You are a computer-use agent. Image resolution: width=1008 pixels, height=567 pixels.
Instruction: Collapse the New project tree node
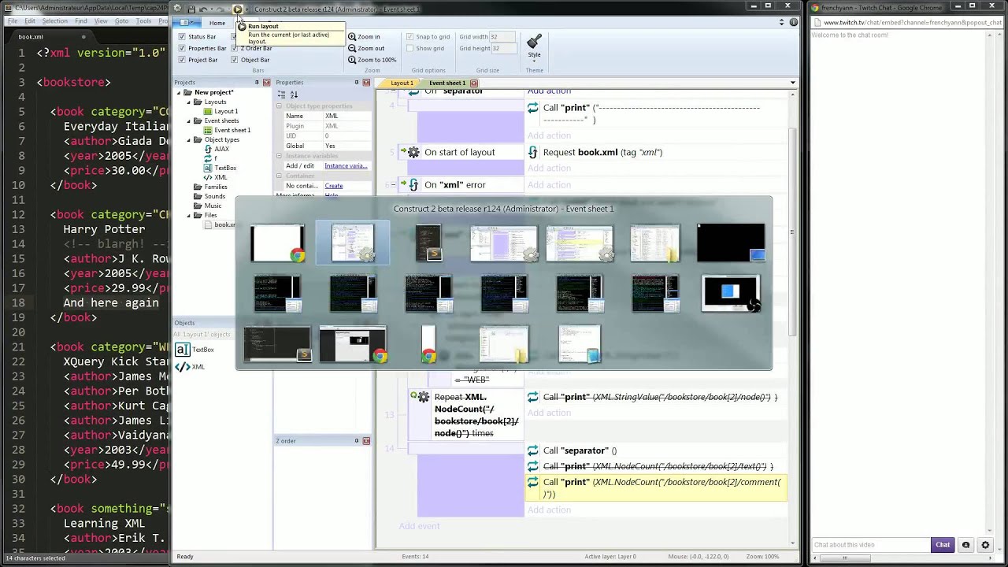coord(179,92)
